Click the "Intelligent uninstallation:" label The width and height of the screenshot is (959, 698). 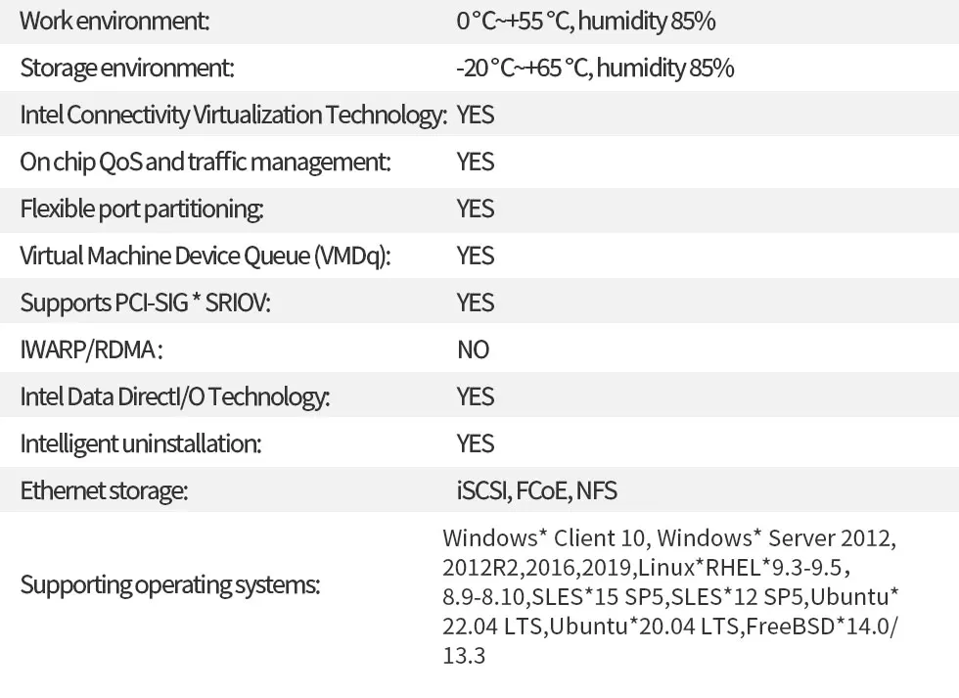point(141,443)
